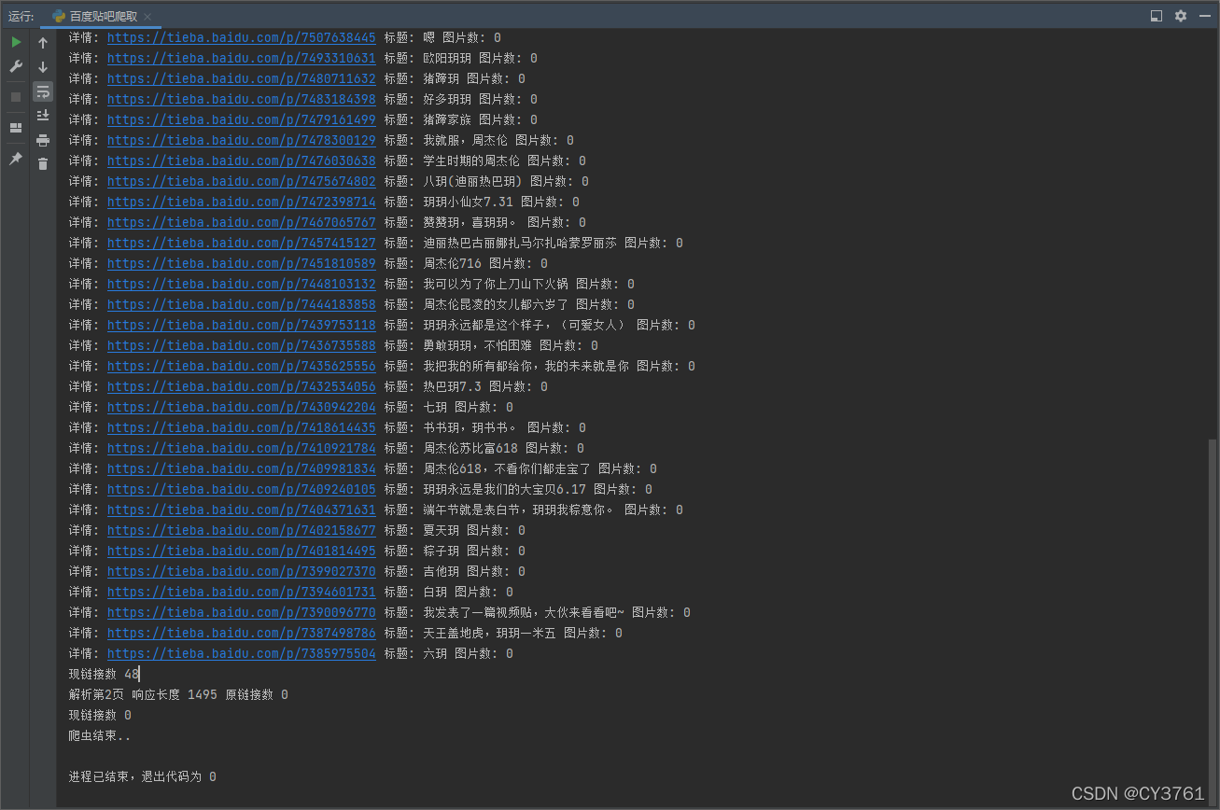Print console output with the printer icon
This screenshot has width=1220, height=810.
click(x=43, y=140)
